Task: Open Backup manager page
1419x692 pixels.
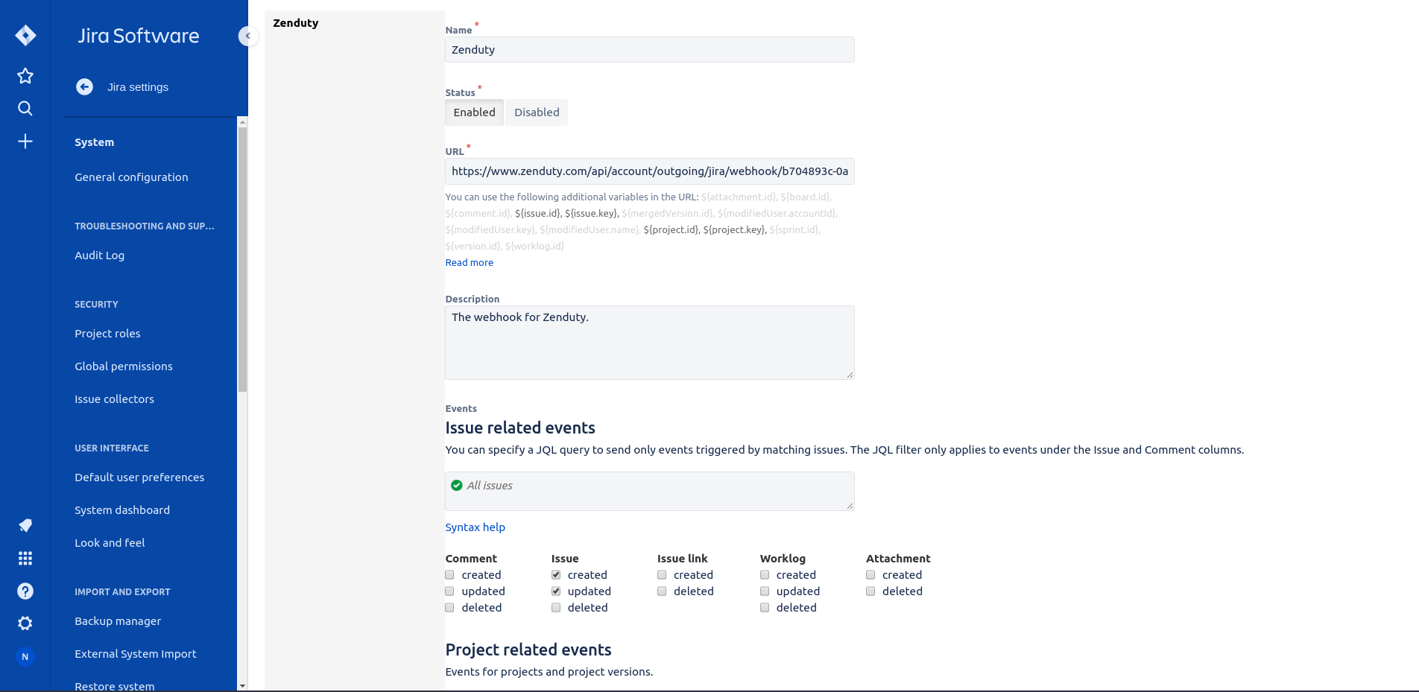Action: tap(118, 621)
